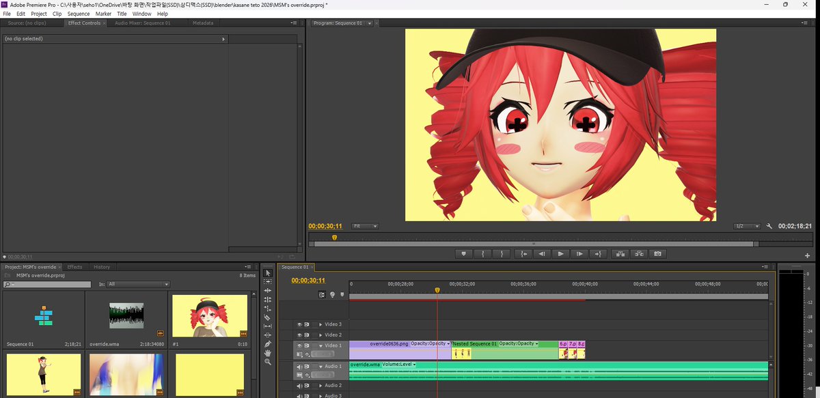The width and height of the screenshot is (820, 398).
Task: Expand the Video 3 track
Action: coord(320,324)
